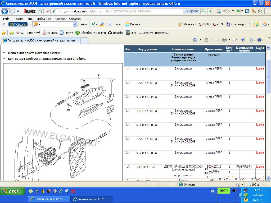Screen dimensions: 271x203
Task: Open a new blank tab
Action: [x=84, y=40]
